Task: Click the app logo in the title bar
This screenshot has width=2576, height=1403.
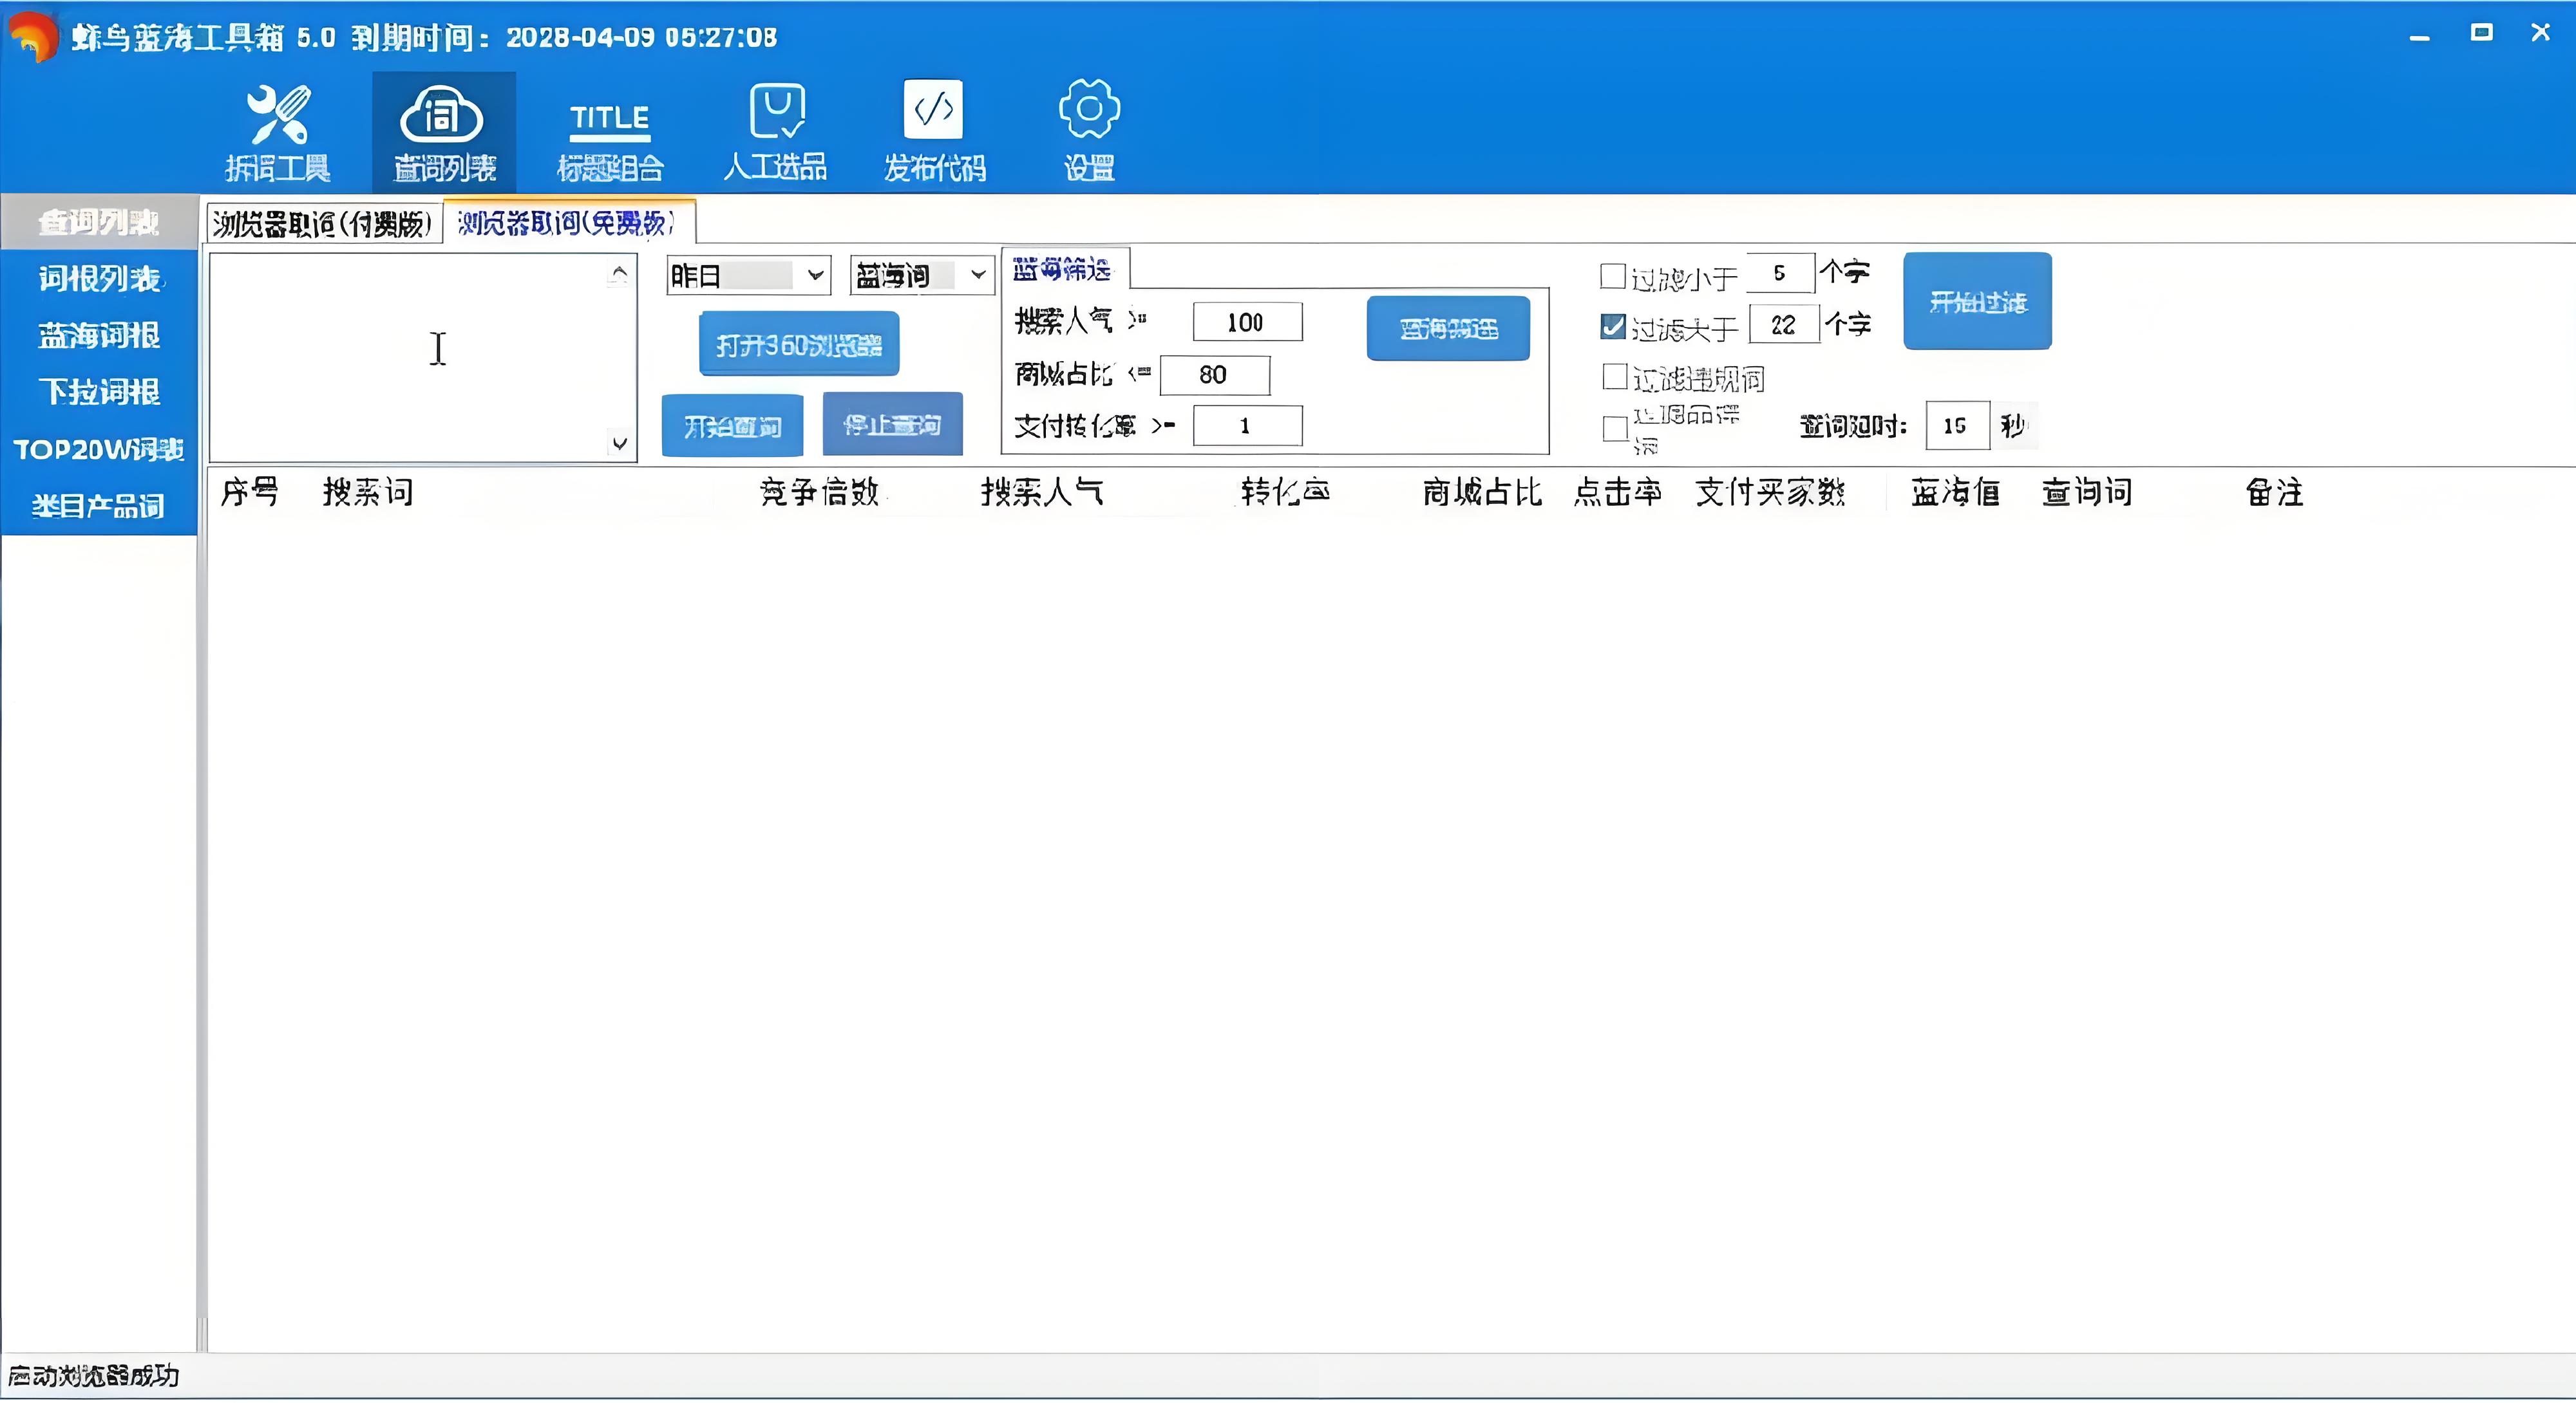Action: (x=33, y=37)
